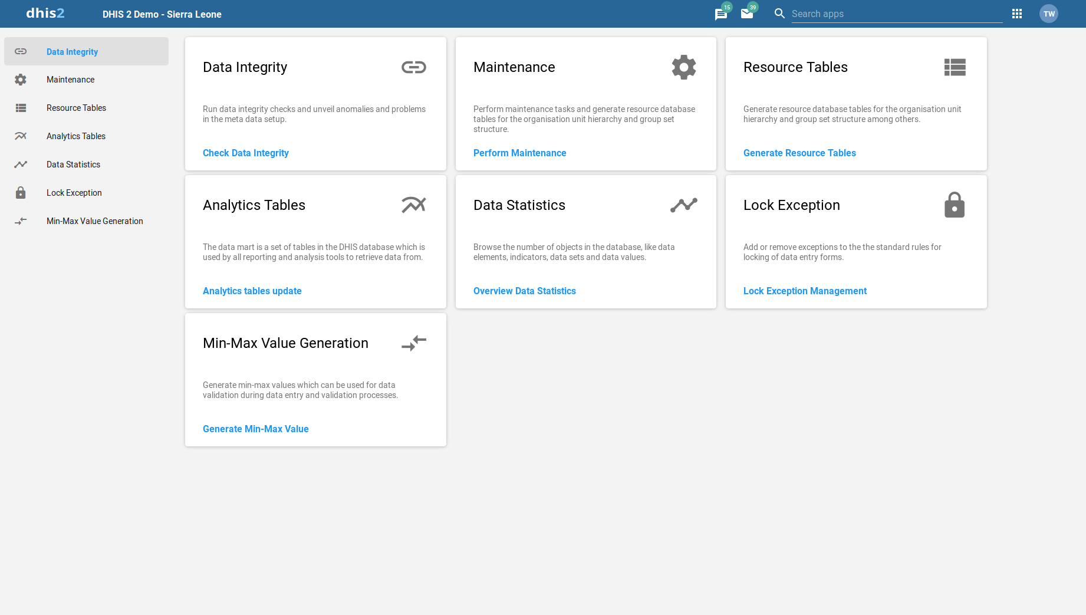The height and width of the screenshot is (615, 1086).
Task: Click the Min-Max card arrows icon
Action: [414, 343]
